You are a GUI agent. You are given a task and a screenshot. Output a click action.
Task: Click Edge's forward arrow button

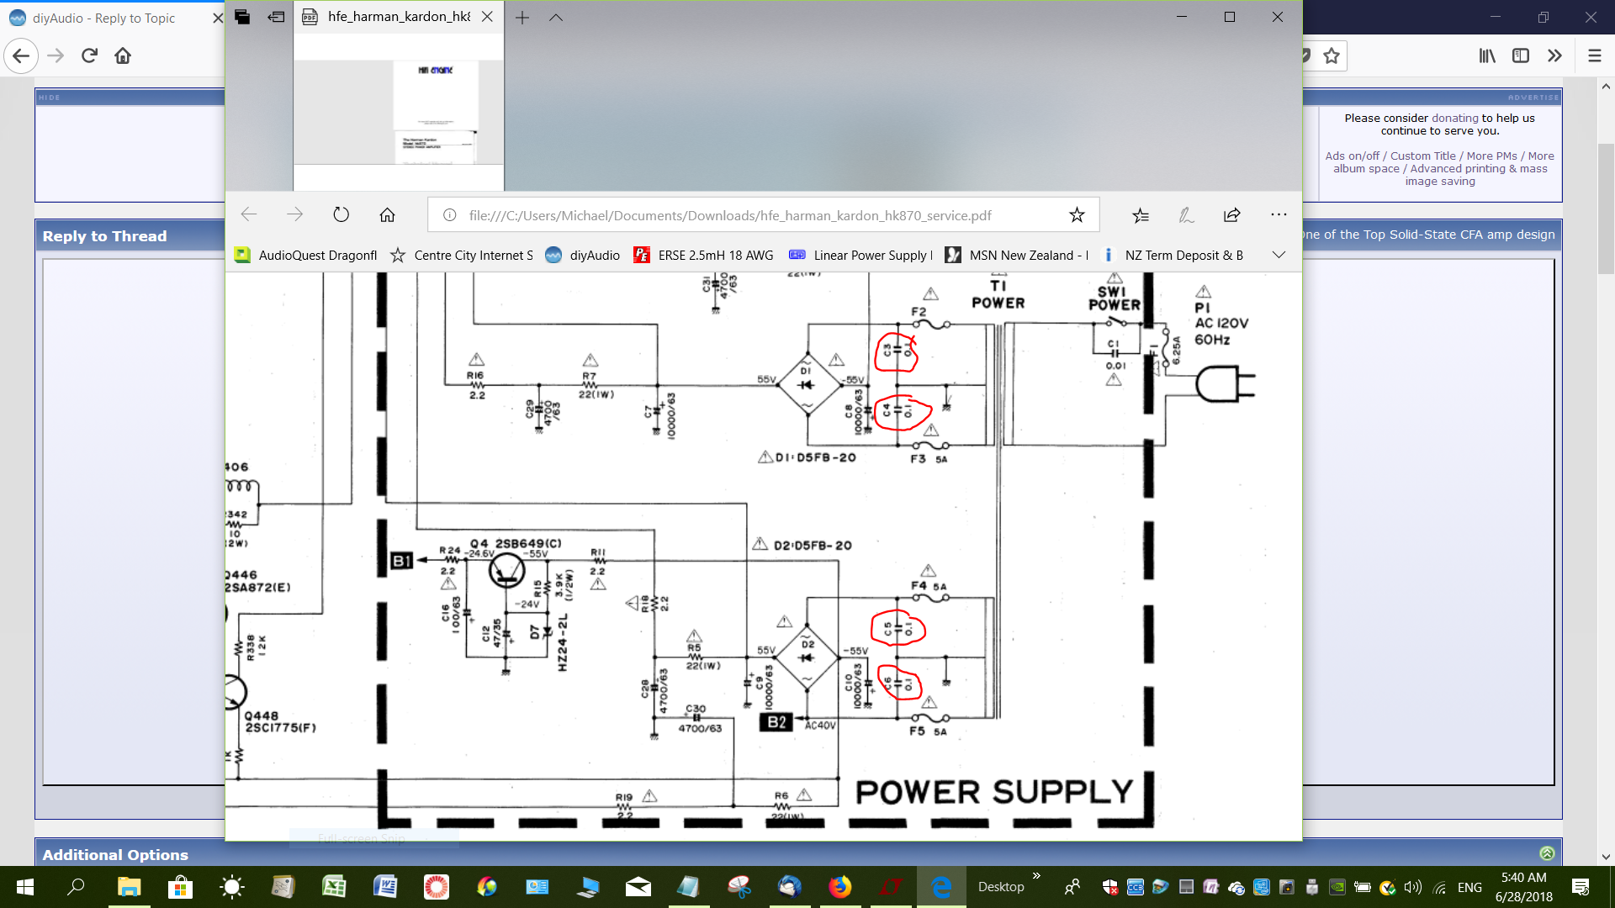[294, 214]
